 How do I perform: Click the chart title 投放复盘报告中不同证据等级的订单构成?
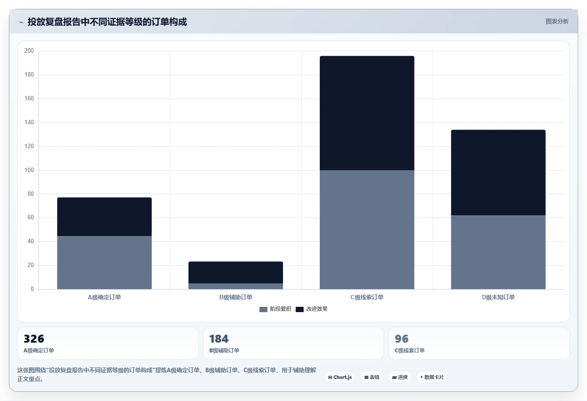point(107,22)
